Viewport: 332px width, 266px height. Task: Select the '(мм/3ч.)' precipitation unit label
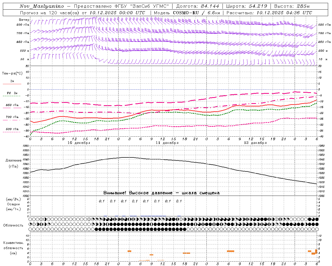(x=13, y=199)
